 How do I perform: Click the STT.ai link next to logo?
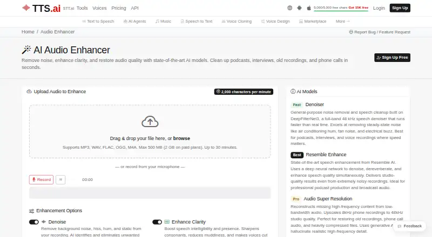pyautogui.click(x=69, y=9)
